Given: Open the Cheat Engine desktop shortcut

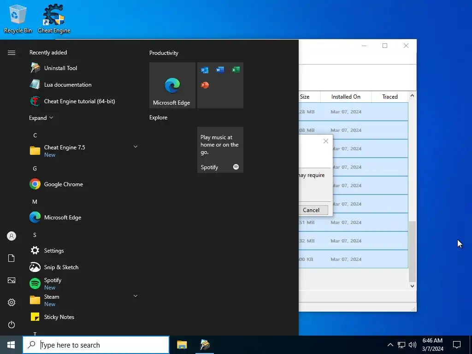Looking at the screenshot, I should pos(54,18).
